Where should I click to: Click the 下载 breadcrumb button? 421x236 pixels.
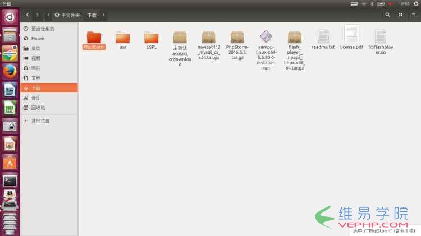coord(92,15)
